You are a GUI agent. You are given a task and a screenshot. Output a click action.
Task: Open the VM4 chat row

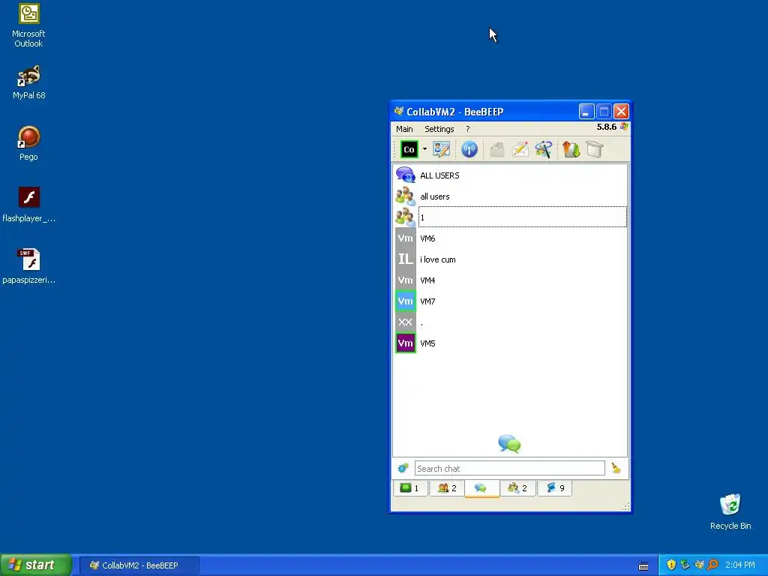coord(510,280)
